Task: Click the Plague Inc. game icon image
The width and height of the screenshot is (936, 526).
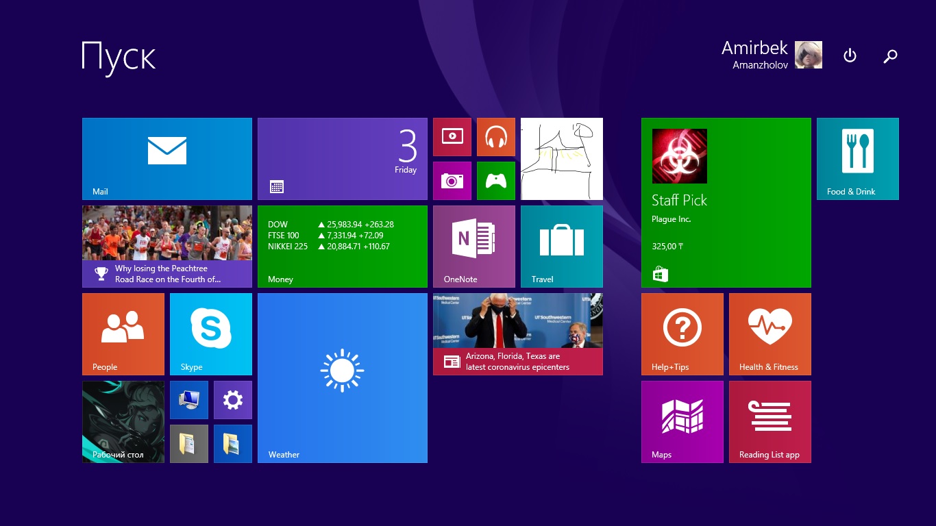Action: pos(680,156)
